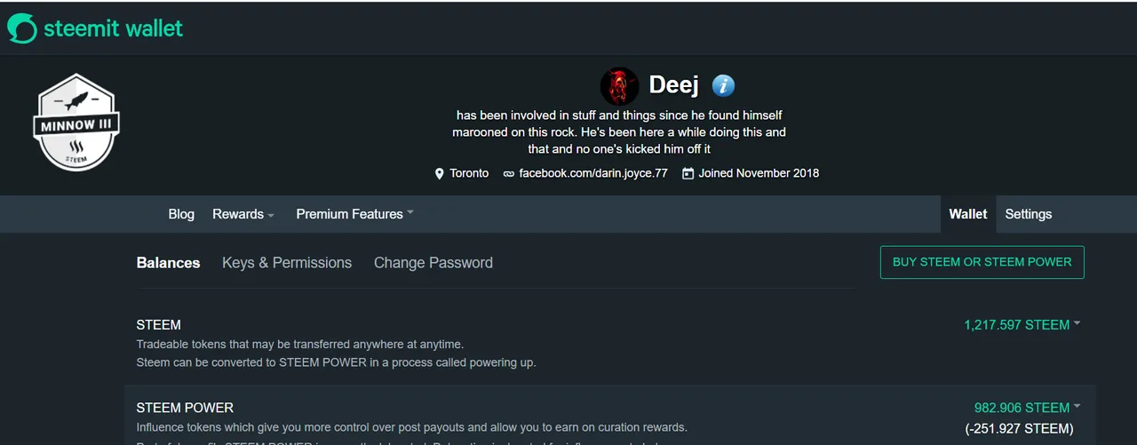Viewport: 1137px width, 445px height.
Task: Open the Change Password section
Action: (433, 263)
